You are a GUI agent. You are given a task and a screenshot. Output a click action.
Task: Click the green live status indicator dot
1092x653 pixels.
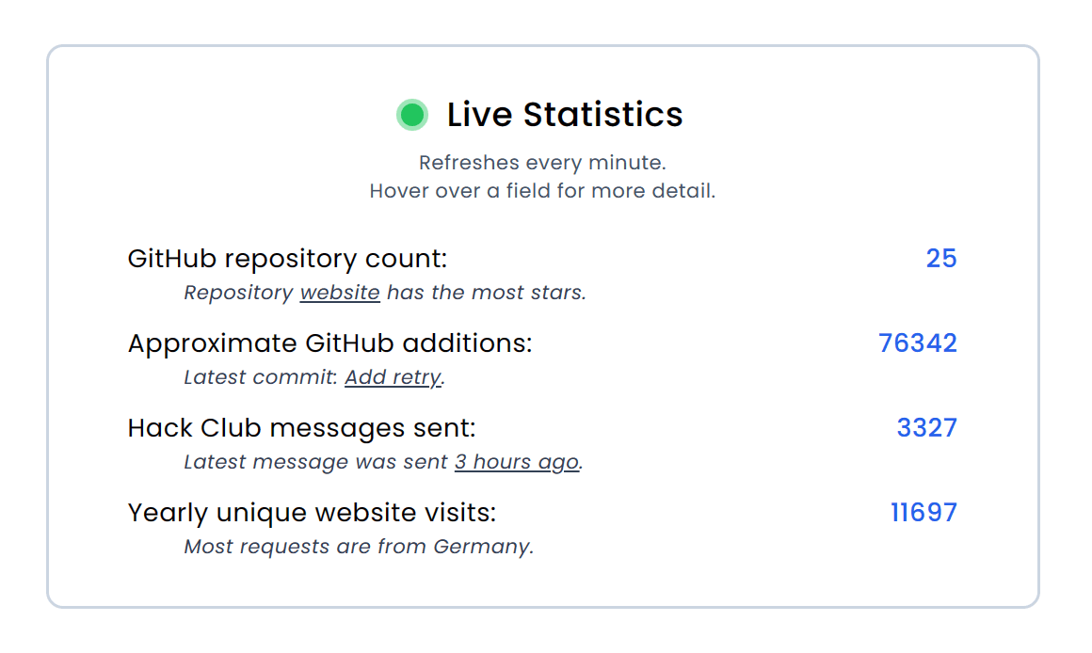pos(411,115)
